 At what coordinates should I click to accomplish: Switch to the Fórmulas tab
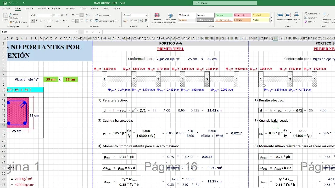pyautogui.click(x=71, y=9)
